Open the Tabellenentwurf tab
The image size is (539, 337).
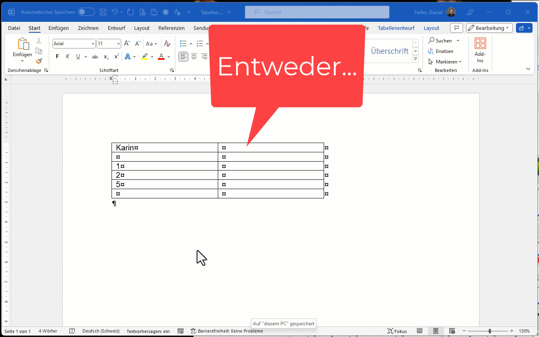pos(396,28)
